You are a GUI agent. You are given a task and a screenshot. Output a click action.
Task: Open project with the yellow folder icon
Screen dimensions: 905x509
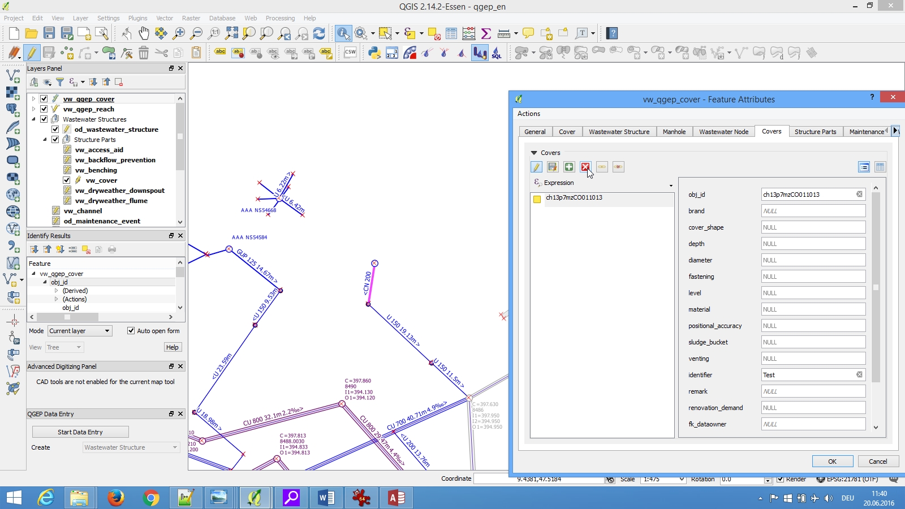[x=32, y=33]
